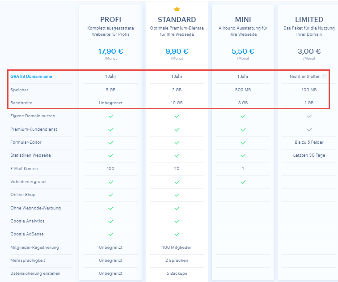Click the Speicher row label

[x=19, y=90]
